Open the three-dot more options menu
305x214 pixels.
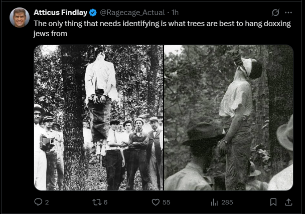288,12
